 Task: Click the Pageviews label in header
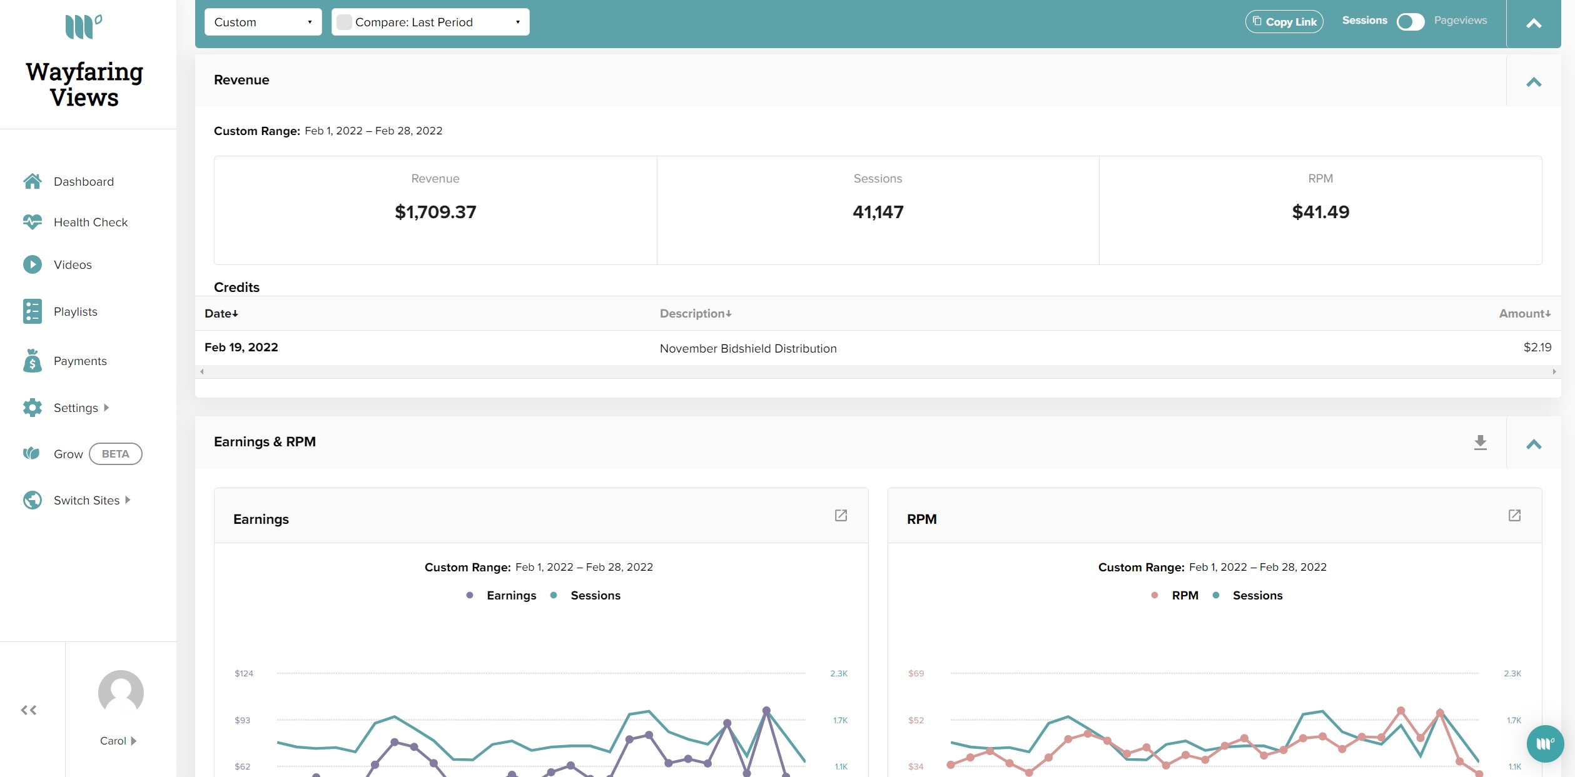(x=1460, y=20)
